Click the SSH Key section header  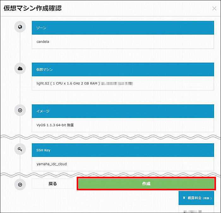pos(123,150)
